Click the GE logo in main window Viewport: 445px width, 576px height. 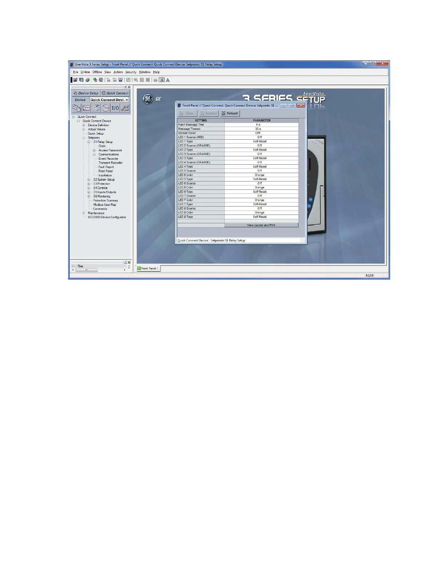(x=148, y=99)
